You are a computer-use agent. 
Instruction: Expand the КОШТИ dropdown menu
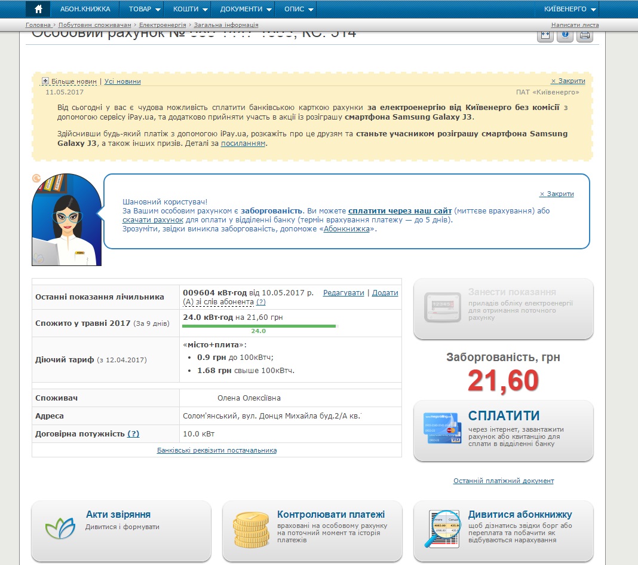point(191,10)
